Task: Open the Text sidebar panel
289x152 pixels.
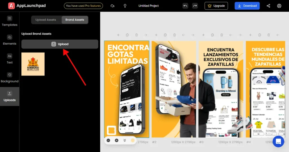Action: tap(10, 59)
